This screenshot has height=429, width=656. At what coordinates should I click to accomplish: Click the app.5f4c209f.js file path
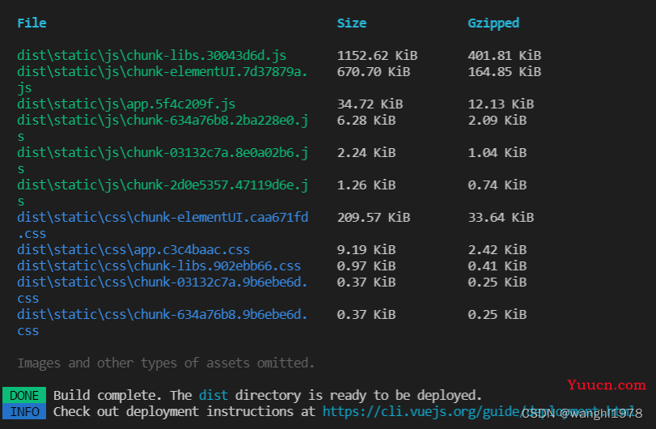point(126,104)
